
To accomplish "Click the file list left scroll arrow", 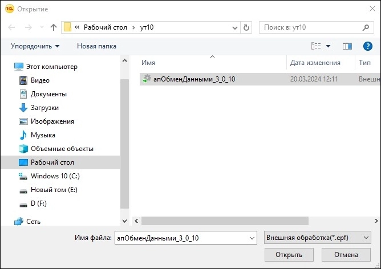I will tap(136, 221).
